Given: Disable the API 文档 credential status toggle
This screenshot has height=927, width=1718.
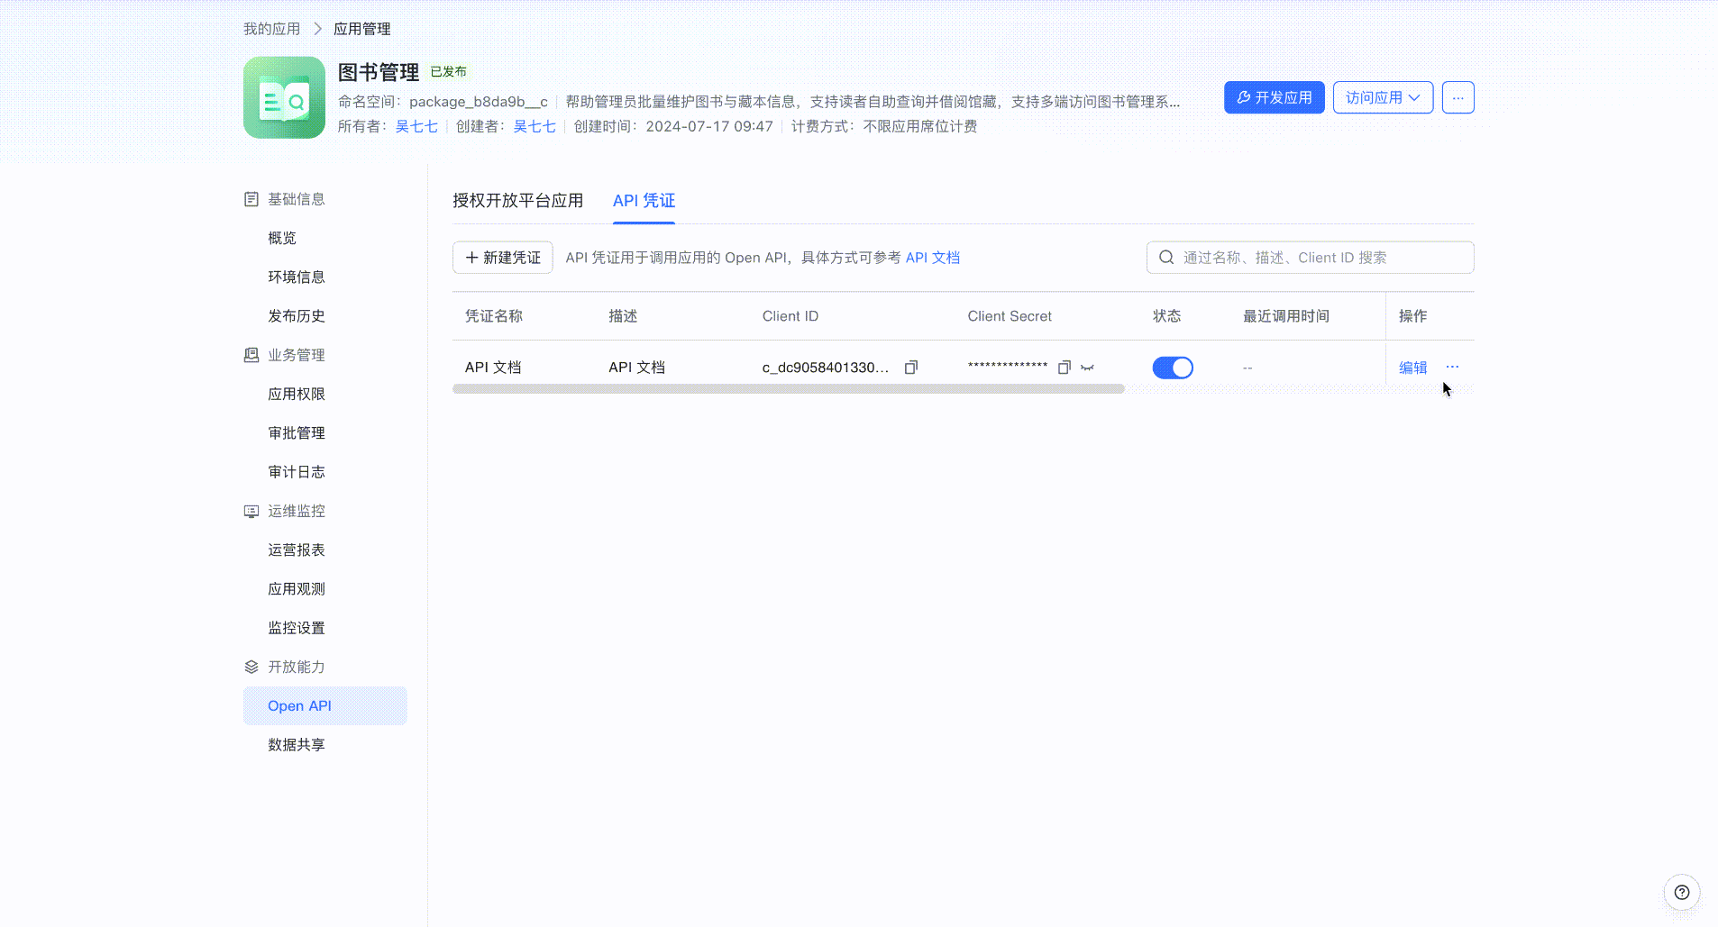Looking at the screenshot, I should click(1173, 367).
